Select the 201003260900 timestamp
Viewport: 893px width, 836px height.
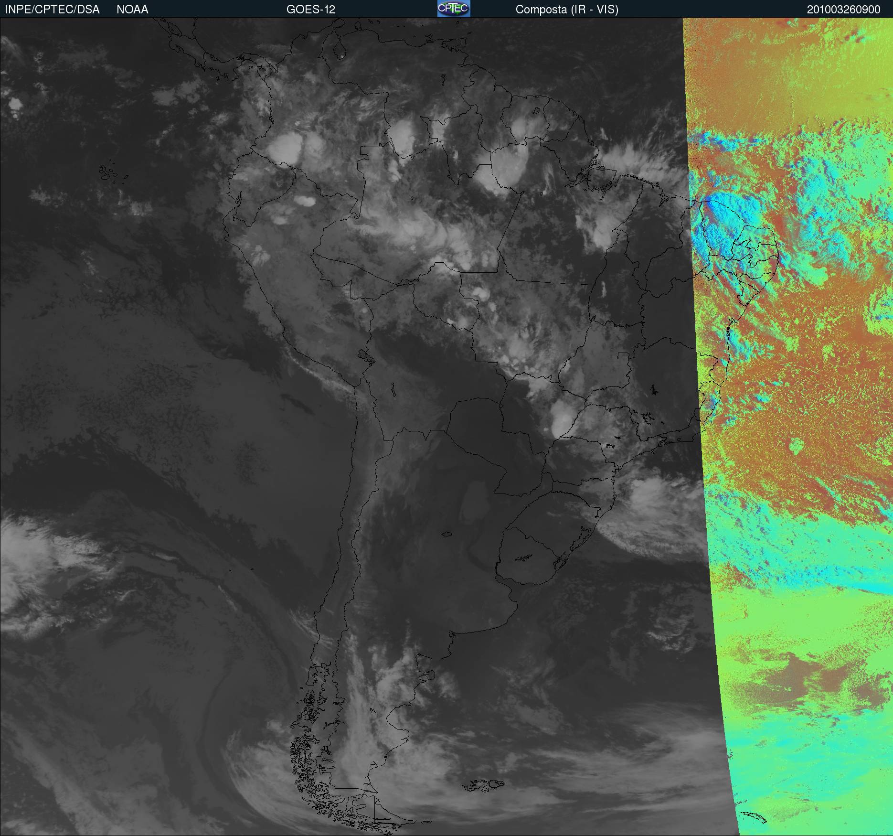point(844,10)
